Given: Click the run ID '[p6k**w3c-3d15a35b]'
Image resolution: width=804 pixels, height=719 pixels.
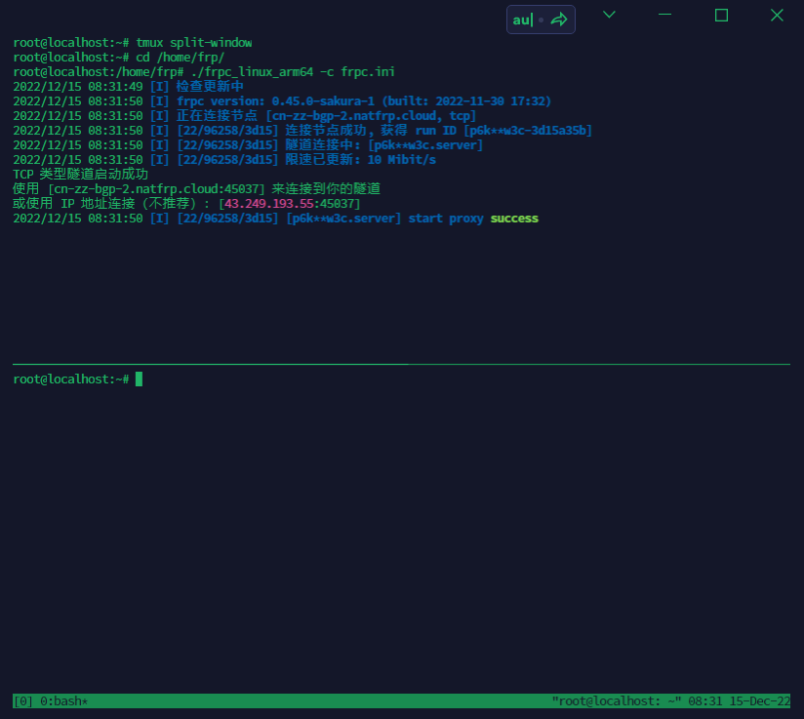Looking at the screenshot, I should [528, 131].
